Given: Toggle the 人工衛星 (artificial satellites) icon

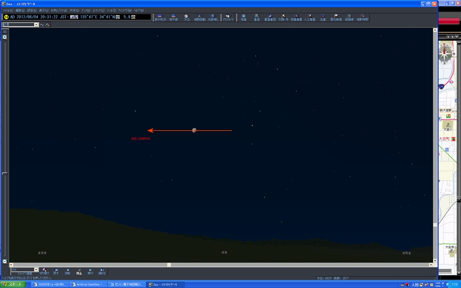Looking at the screenshot, I should tap(310, 17).
